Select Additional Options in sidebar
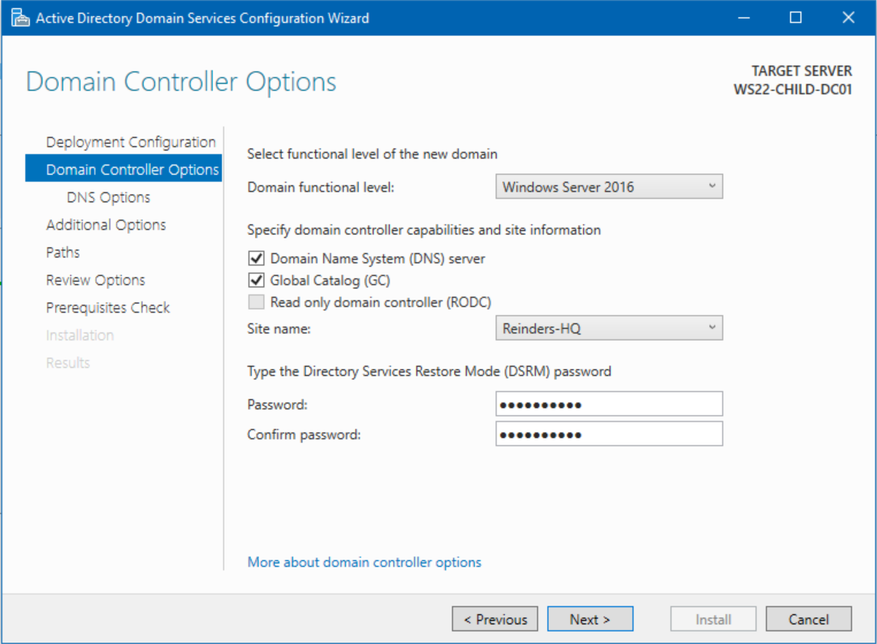877x644 pixels. click(x=106, y=224)
